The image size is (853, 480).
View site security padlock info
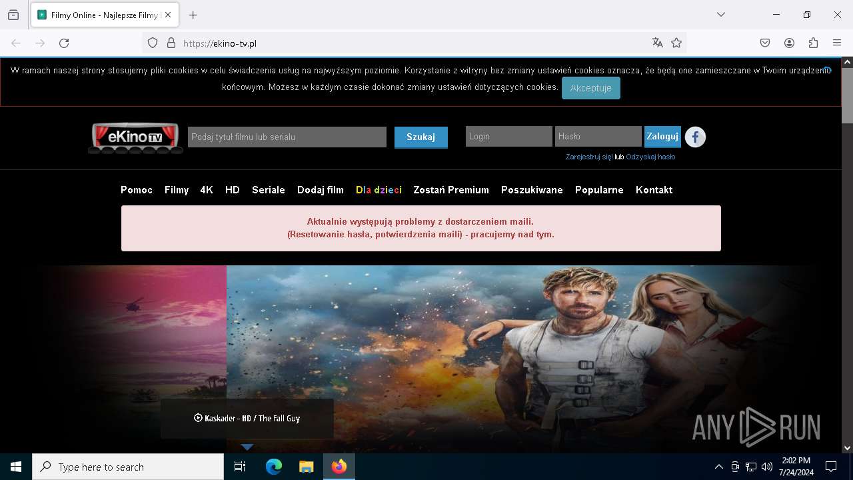tap(171, 43)
